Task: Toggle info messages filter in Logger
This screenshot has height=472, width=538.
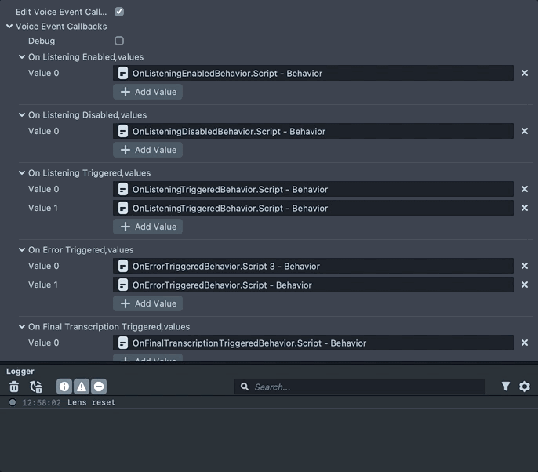Action: pos(64,387)
